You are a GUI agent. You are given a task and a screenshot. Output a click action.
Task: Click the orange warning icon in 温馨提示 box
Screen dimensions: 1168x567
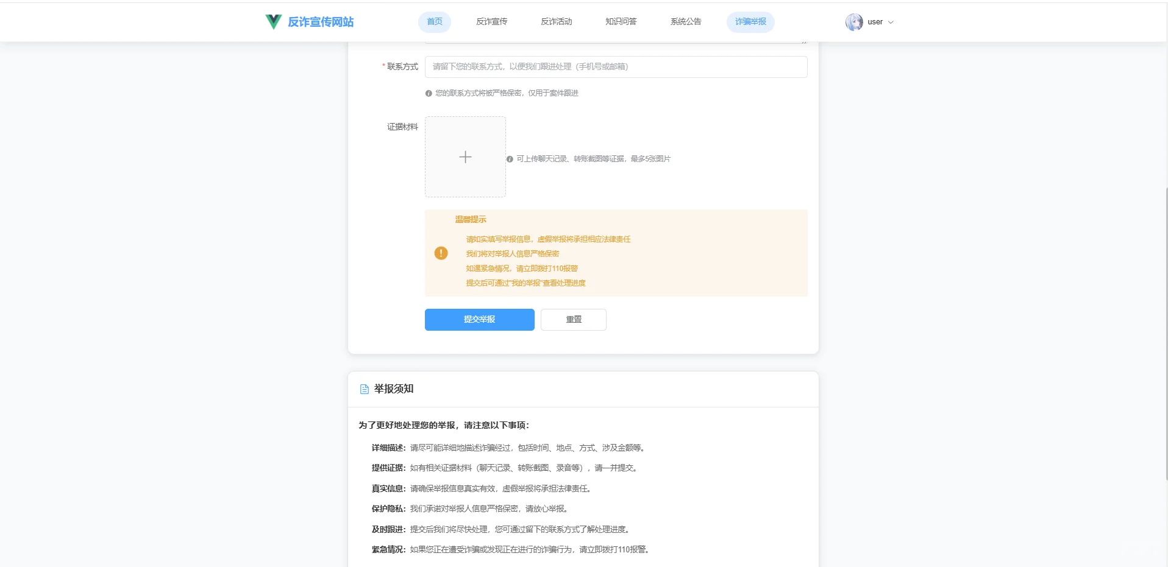441,253
